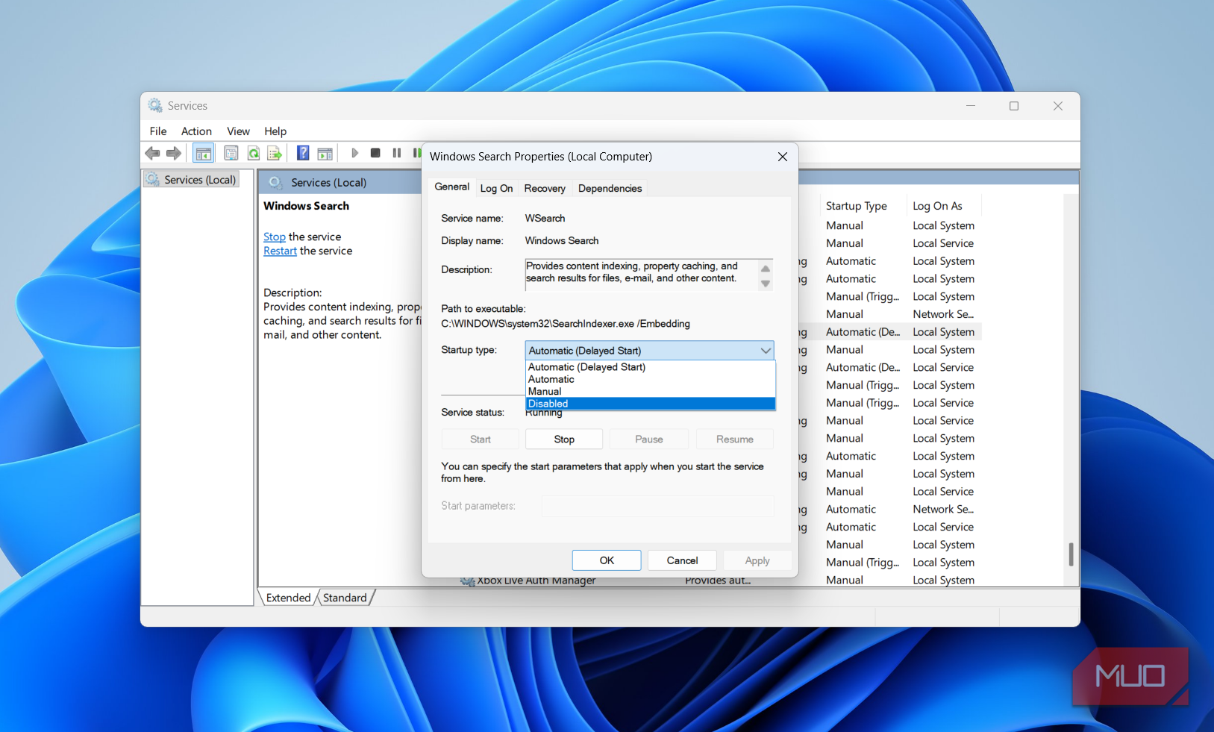Click the Start parameters input field
Screen dimensions: 1214x732
click(x=657, y=506)
